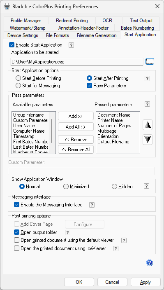Open help for Messaging Interface checkbox
Viewport: 164px width, 290px height.
(92, 205)
